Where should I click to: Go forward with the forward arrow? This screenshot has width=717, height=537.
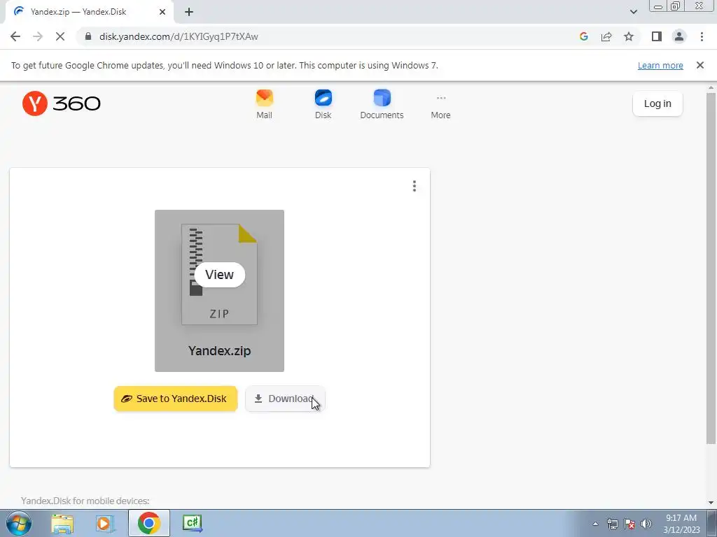coord(38,36)
